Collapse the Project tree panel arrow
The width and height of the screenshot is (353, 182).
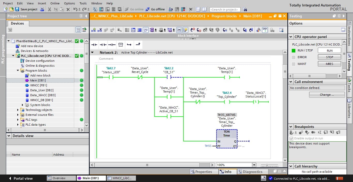(86, 16)
